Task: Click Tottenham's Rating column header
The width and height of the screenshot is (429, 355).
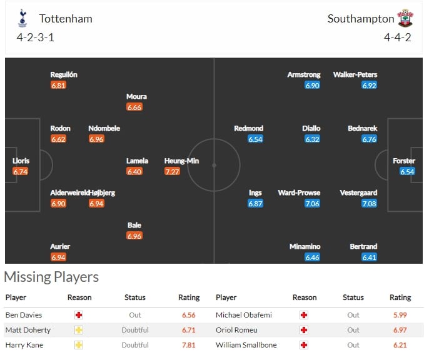Action: (x=189, y=297)
